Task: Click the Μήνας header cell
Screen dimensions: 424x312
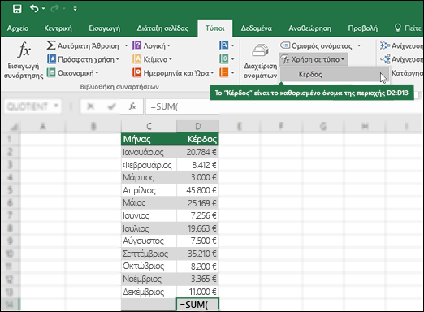Action: [149, 139]
